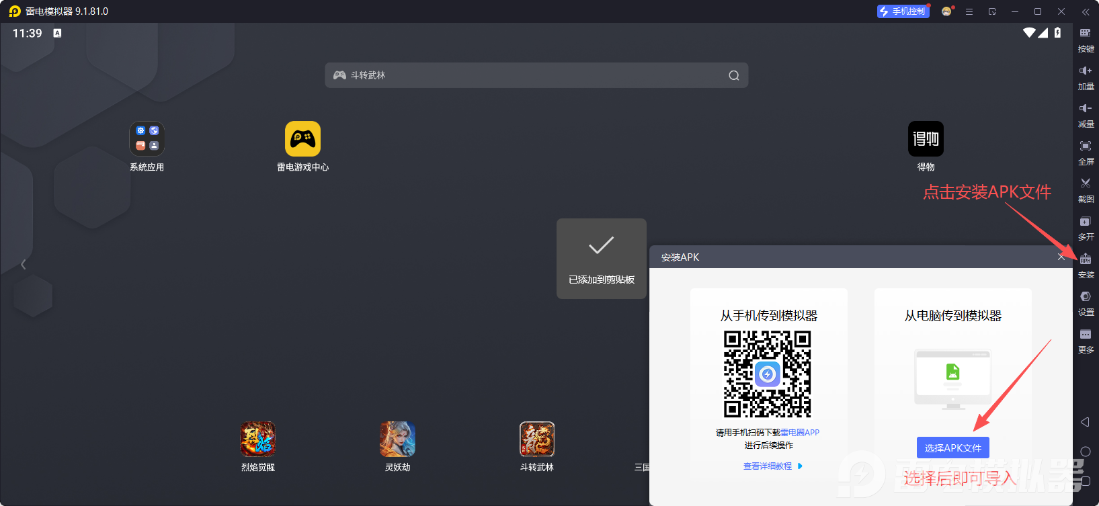Take a screenshot with the 截图 icon

click(1086, 189)
